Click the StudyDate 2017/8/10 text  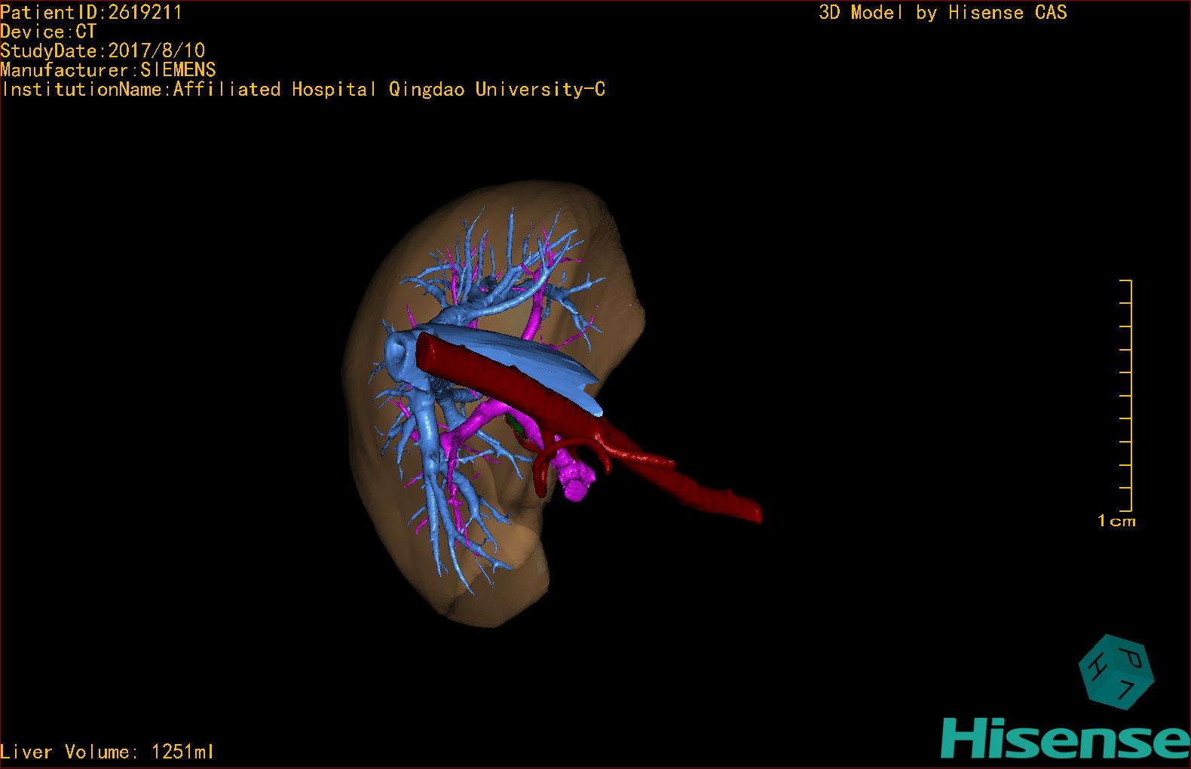pos(103,51)
